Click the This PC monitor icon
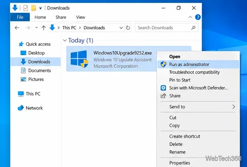This screenshot has width=247, height=167. point(21,94)
